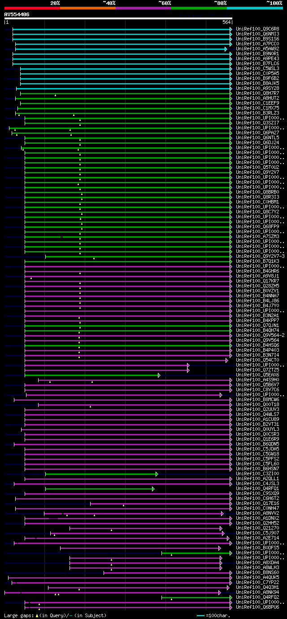This screenshot has height=619, width=287.
Task: Select the UniRef100_Q7ZTZ5 label
Action: click(x=257, y=370)
